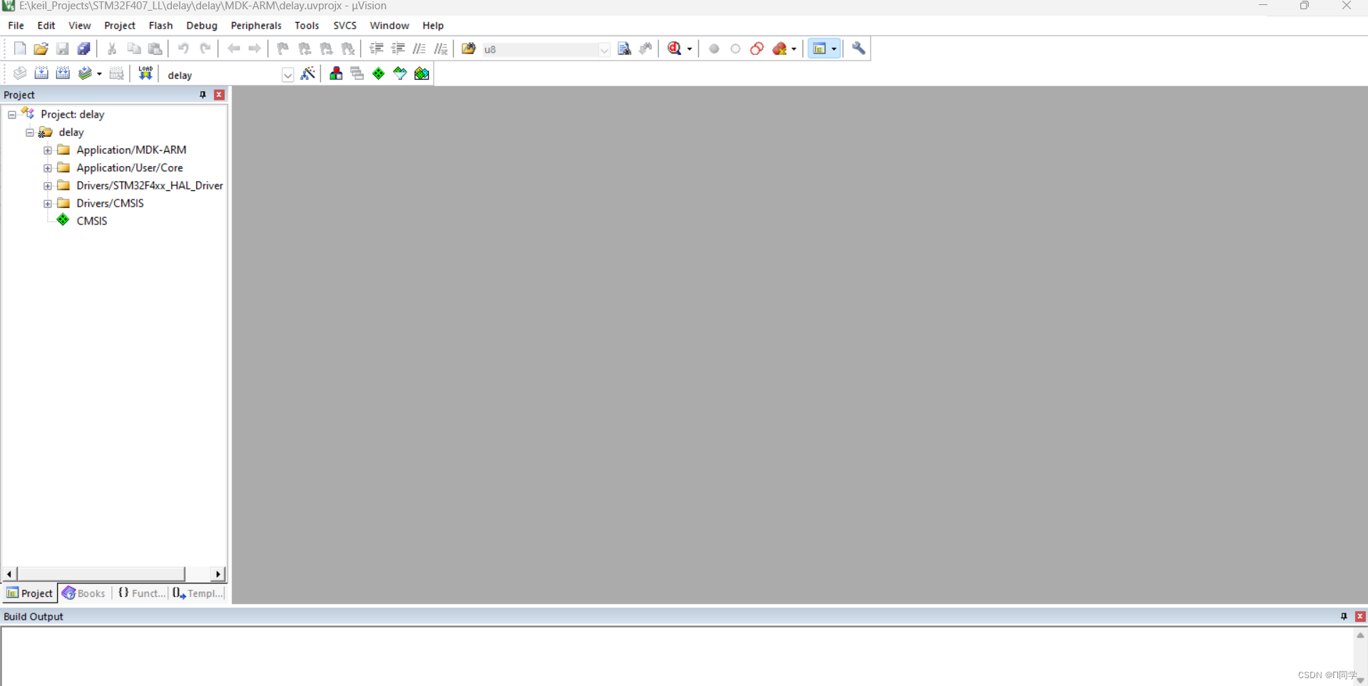Viewport: 1368px width, 686px height.
Task: Click the Translate current file icon
Action: tap(19, 73)
